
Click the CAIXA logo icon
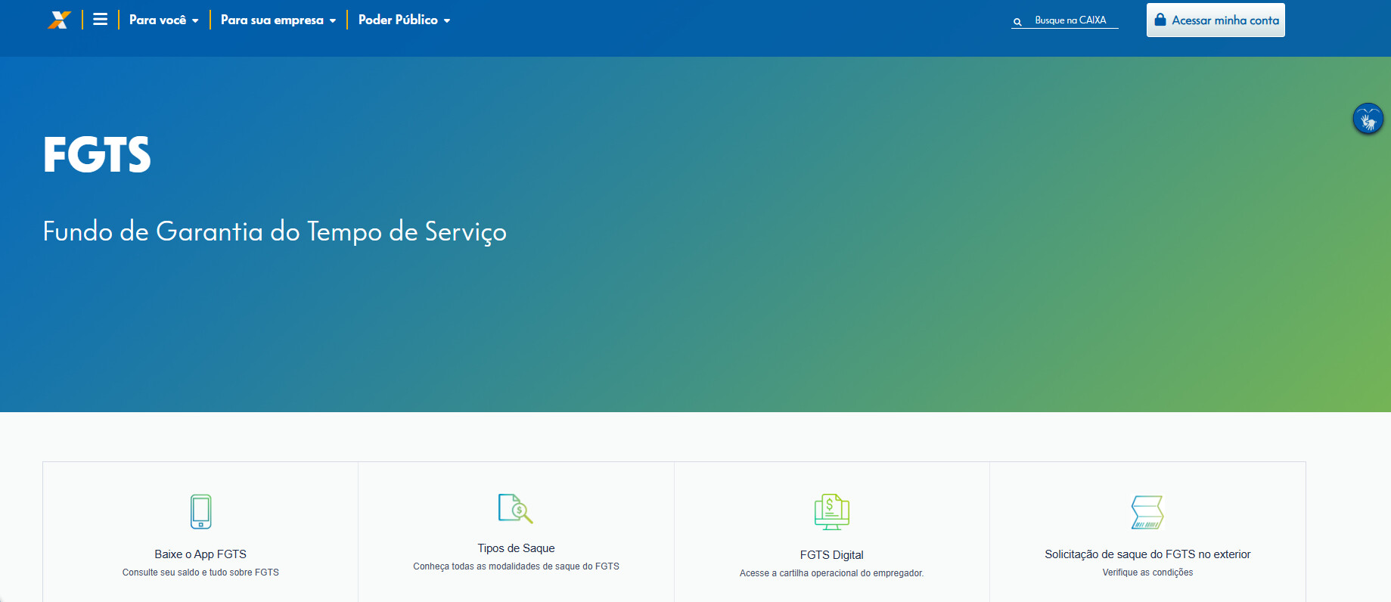point(59,20)
